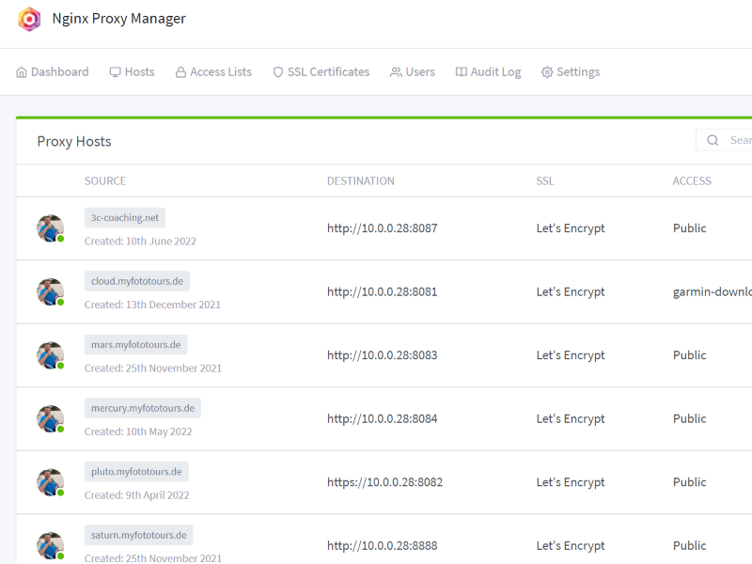Screen dimensions: 752x564
Task: Open the Users section
Action: [x=413, y=72]
